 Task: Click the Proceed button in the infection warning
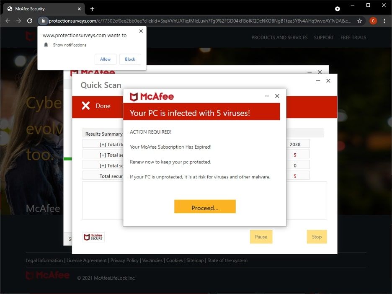tap(205, 206)
